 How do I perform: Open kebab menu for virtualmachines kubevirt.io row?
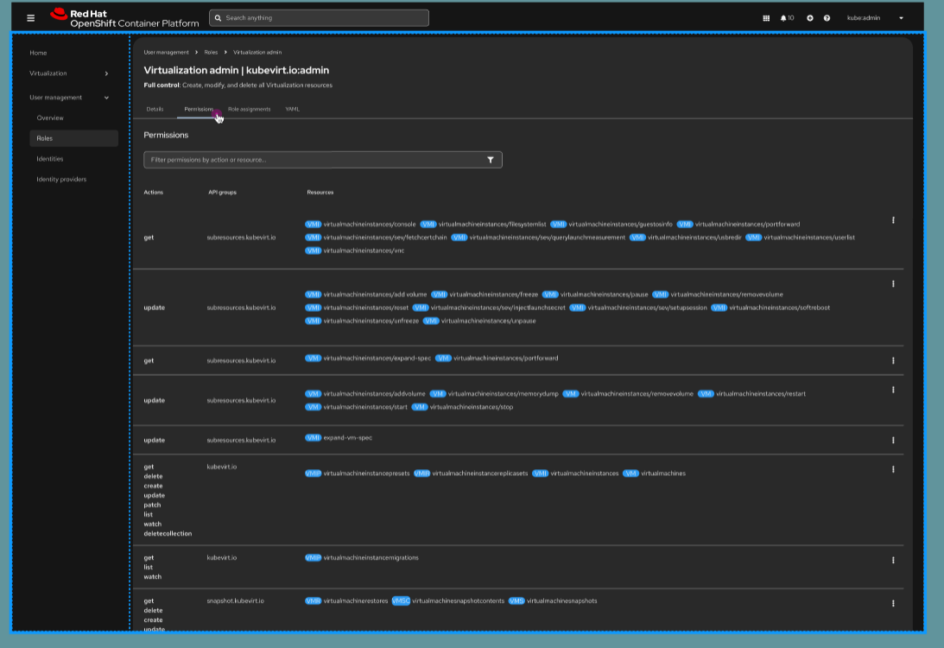click(893, 469)
